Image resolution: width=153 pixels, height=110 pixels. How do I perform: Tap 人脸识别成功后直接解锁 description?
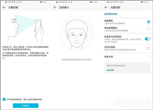point(114,24)
